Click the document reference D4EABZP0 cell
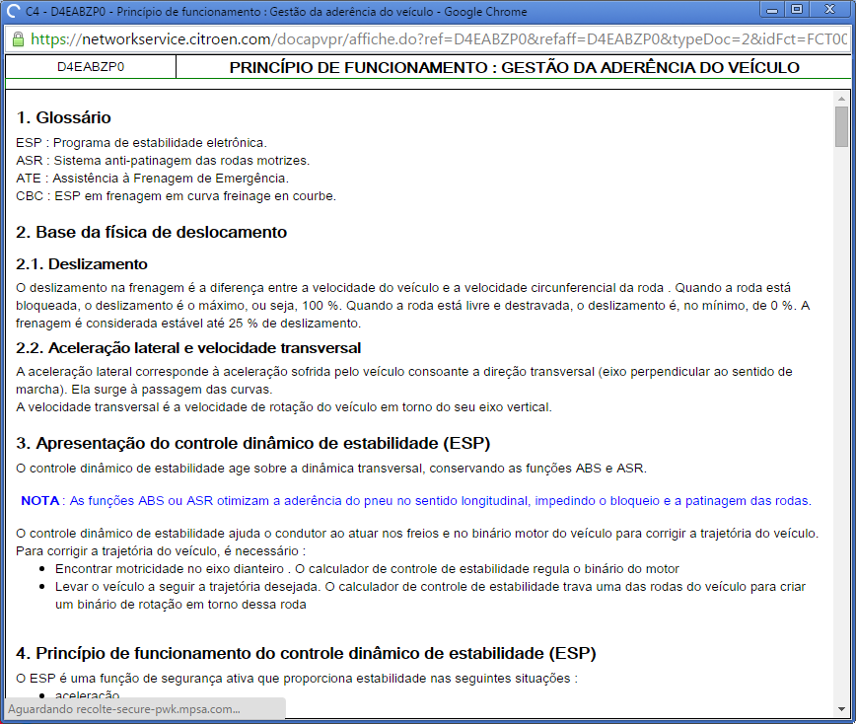 tap(91, 67)
